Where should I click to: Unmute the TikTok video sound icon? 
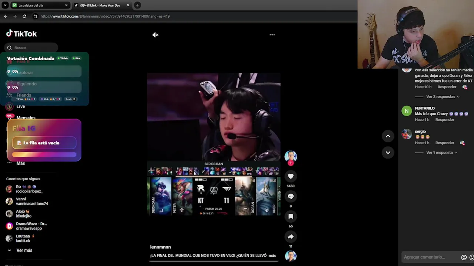156,35
